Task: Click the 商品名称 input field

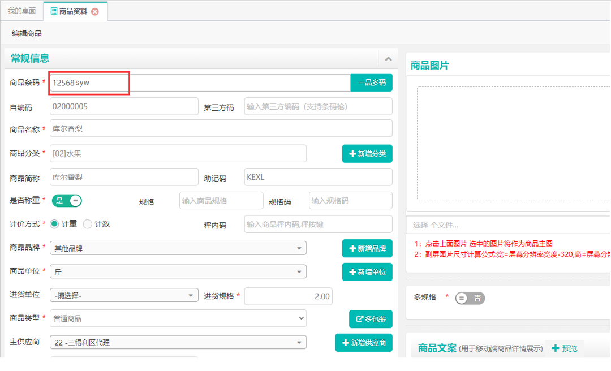Action: click(x=221, y=128)
